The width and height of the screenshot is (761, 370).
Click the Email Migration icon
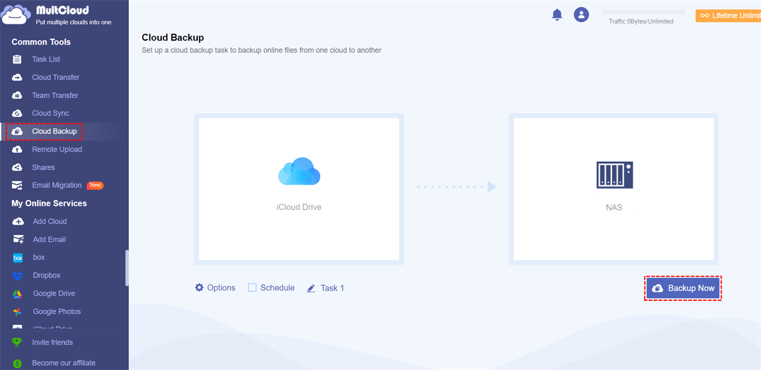coord(18,185)
